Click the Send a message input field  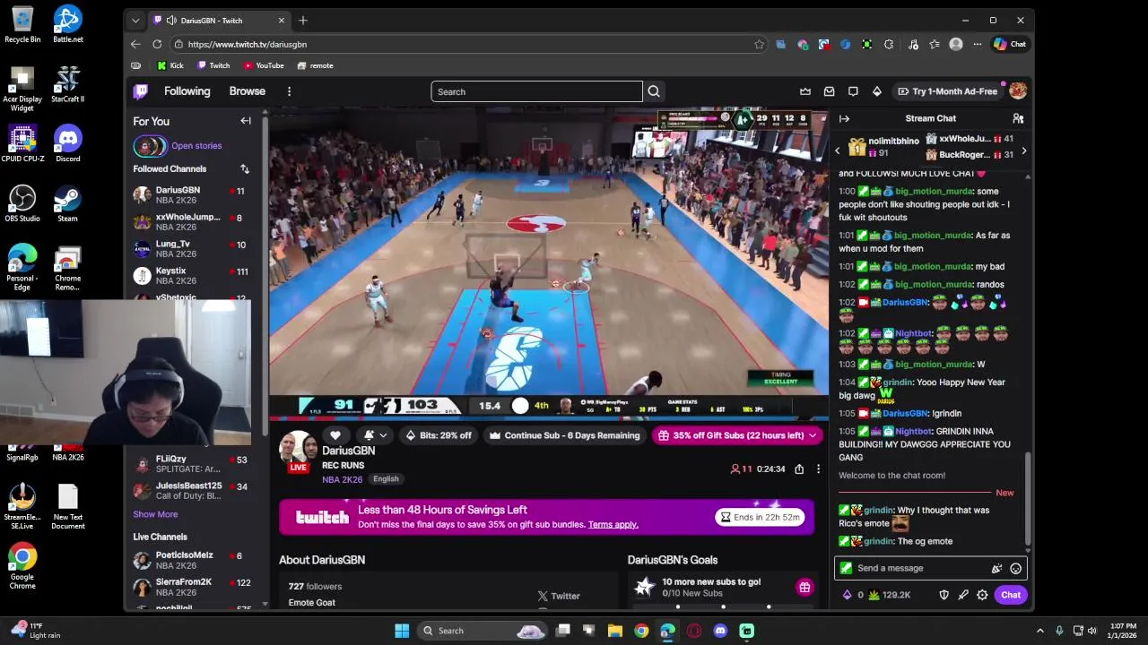[930, 568]
